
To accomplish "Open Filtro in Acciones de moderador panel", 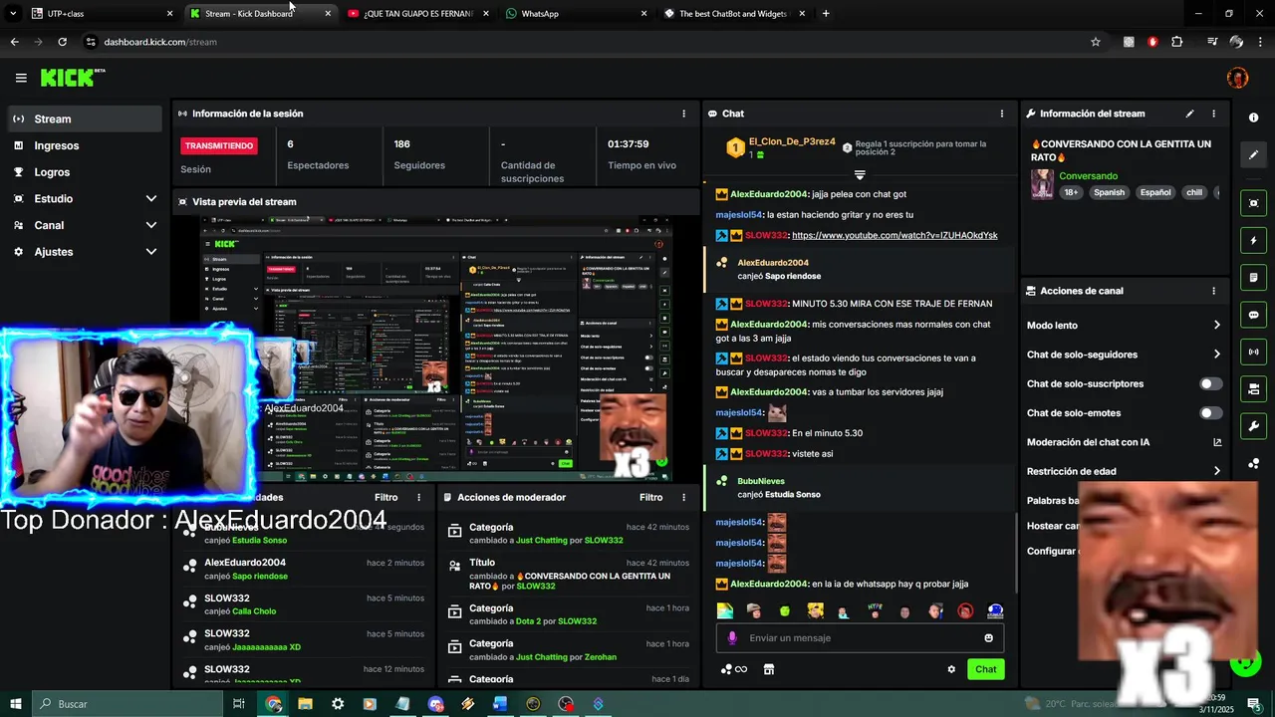I will (650, 497).
